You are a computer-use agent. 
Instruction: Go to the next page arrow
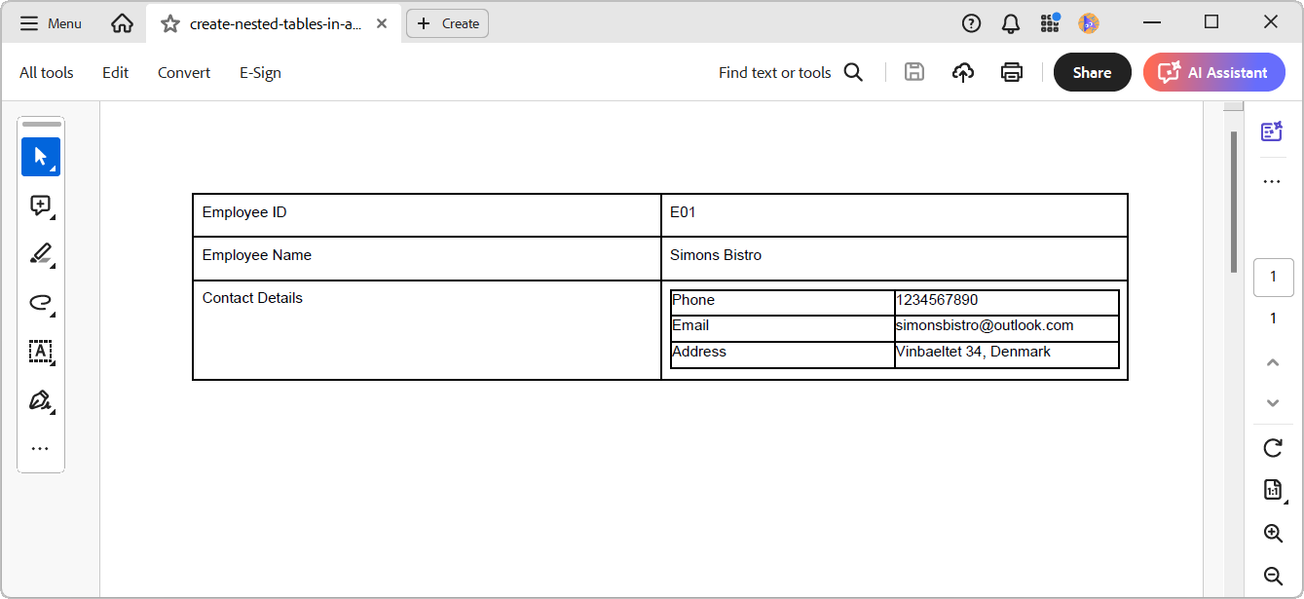[1273, 402]
